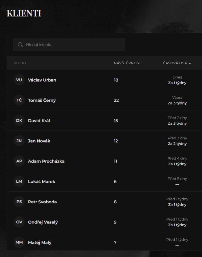Click the AP avatar for Adam Procházka

click(19, 161)
